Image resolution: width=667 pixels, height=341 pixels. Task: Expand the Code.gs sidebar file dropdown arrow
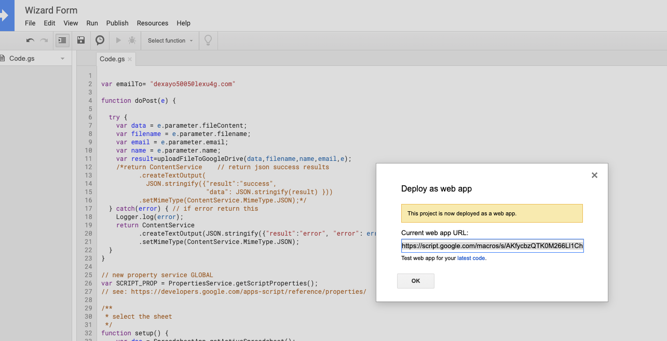pyautogui.click(x=63, y=59)
